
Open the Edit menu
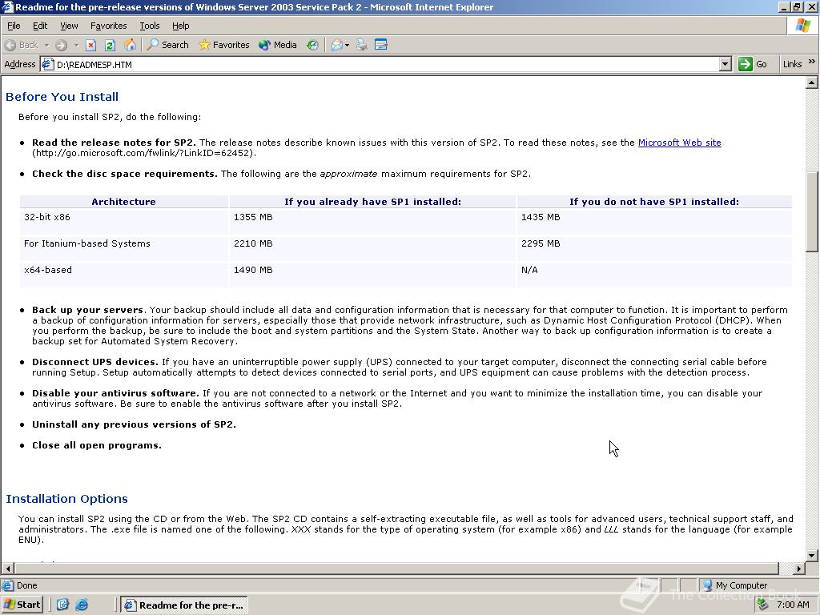[40, 26]
